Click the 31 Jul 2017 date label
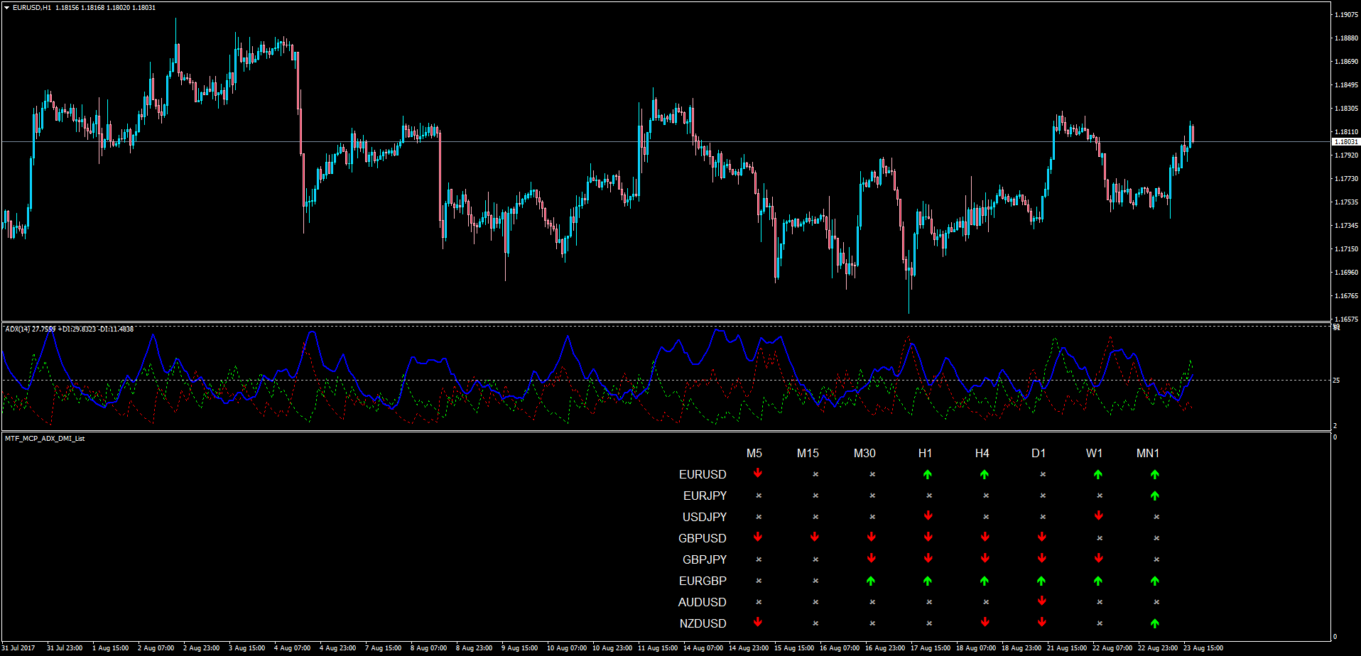Image resolution: width=1361 pixels, height=656 pixels. pyautogui.click(x=18, y=648)
